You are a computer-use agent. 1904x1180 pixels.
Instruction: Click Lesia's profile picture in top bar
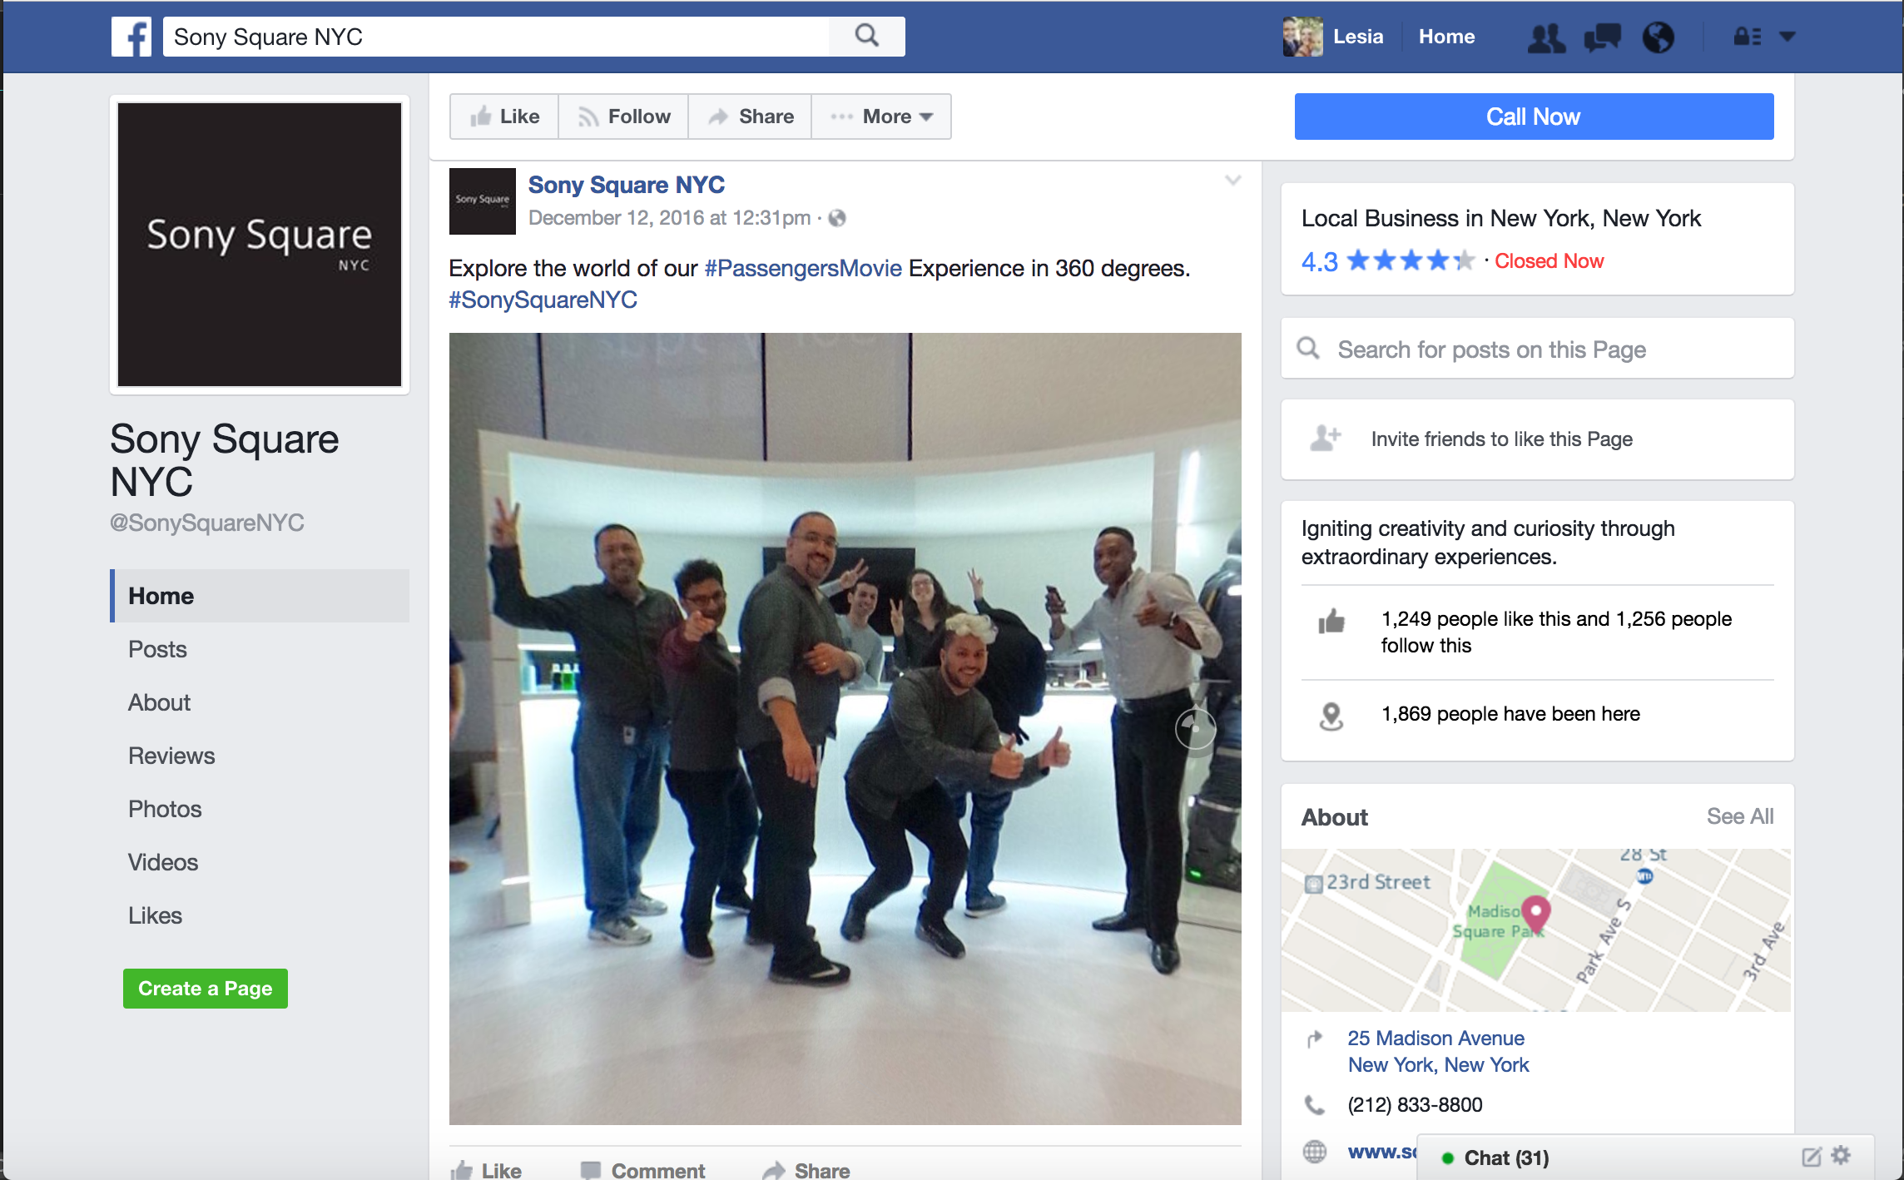pos(1302,37)
